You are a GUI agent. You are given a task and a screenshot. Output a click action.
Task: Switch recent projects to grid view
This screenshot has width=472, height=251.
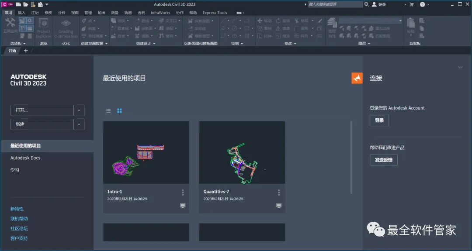coord(119,111)
